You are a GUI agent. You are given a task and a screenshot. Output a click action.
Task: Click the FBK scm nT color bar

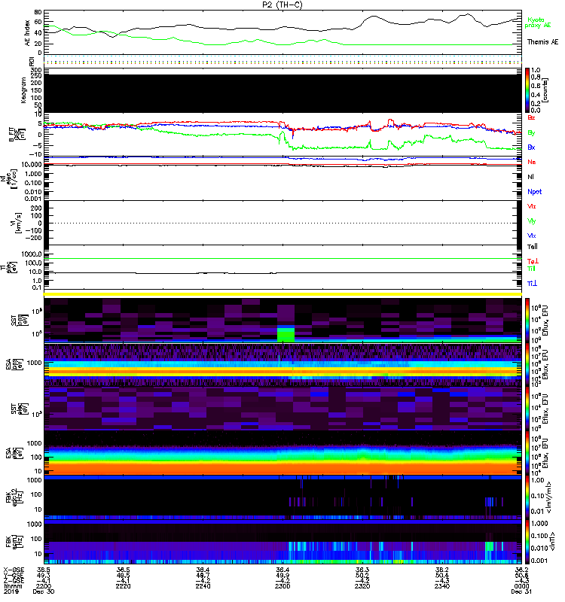coord(527,542)
